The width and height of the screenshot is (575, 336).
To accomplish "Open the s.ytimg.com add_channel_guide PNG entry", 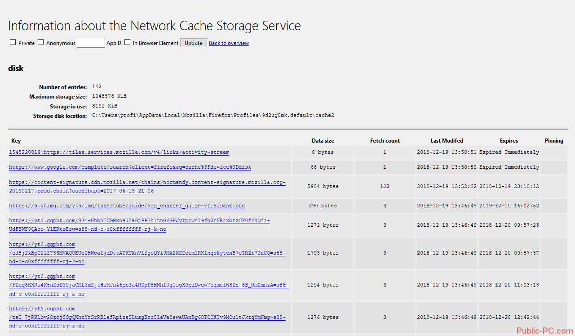I will pyautogui.click(x=127, y=206).
